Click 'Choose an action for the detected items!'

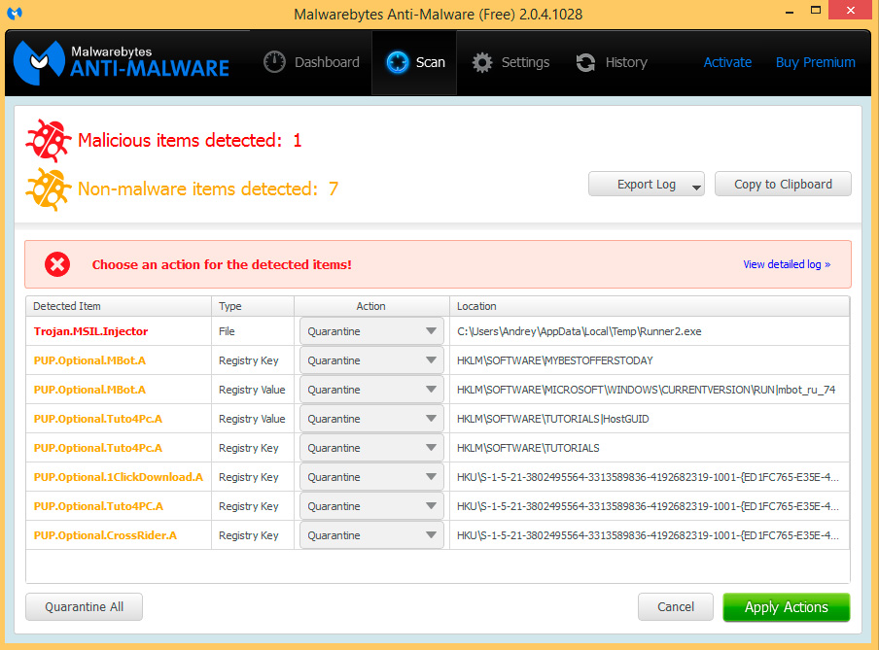222,264
